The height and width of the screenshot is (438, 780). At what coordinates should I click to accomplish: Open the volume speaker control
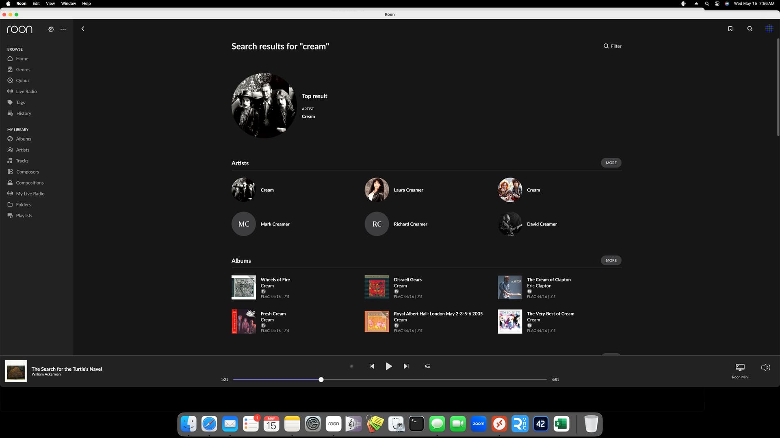[x=765, y=367]
